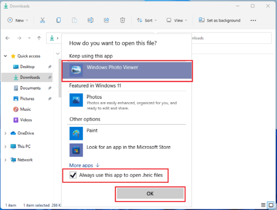This screenshot has height=210, width=277.
Task: Click the OneDrive cloud icon
Action: 13,133
